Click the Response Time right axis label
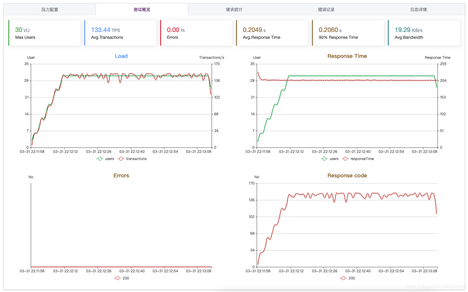The image size is (468, 292). (438, 58)
